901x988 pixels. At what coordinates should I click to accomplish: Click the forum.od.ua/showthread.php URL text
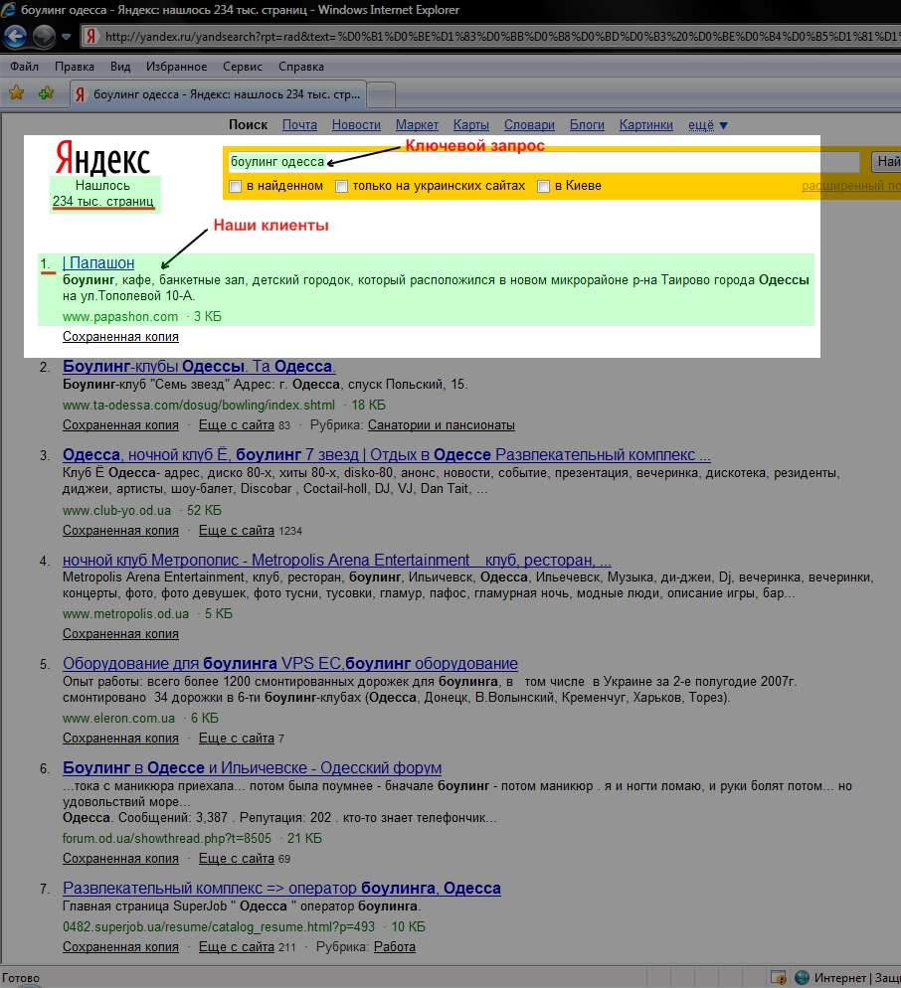[167, 838]
